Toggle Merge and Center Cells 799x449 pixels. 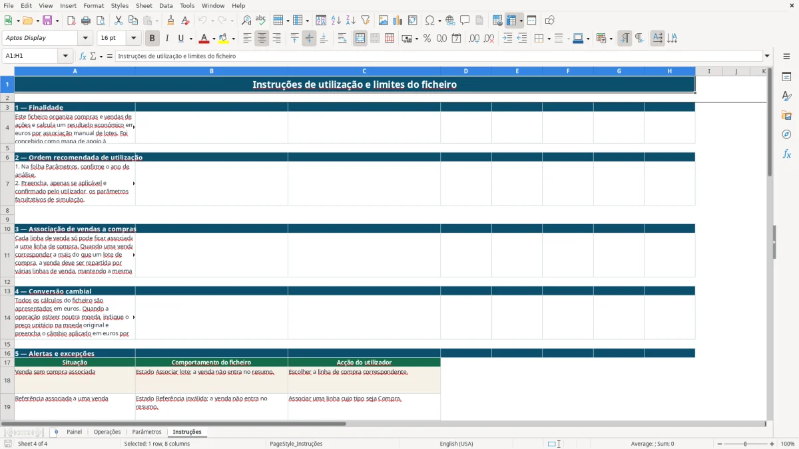360,39
